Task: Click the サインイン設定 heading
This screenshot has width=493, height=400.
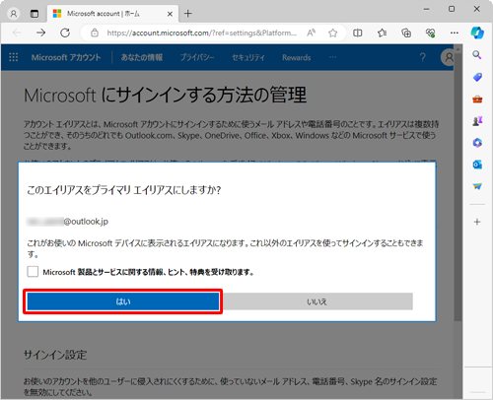Action: click(x=55, y=355)
